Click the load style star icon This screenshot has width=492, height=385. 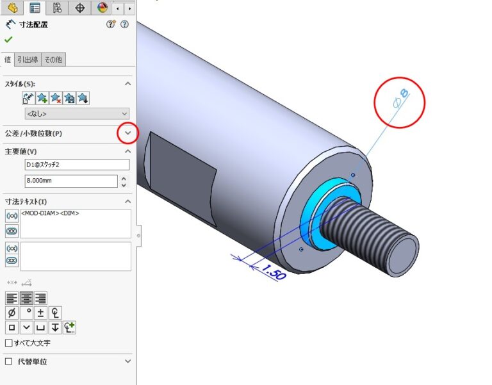(x=83, y=98)
